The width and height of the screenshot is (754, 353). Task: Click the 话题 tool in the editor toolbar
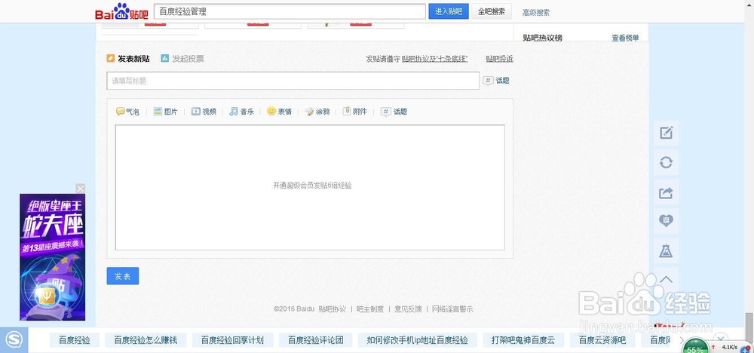[x=394, y=112]
